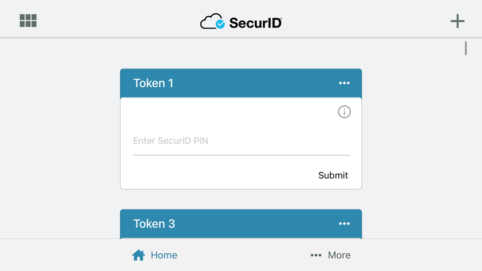Focus the Enter SecurID PIN field
The height and width of the screenshot is (271, 482).
pos(241,141)
